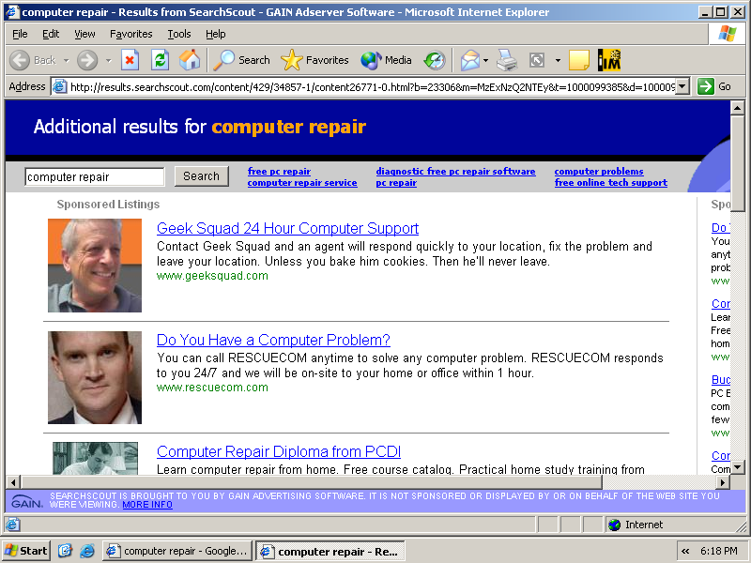This screenshot has height=563, width=751.
Task: Open Computer Repair Diploma from PCDI link
Action: tap(279, 451)
